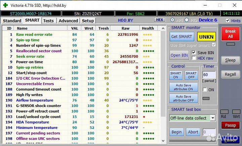Click the Rd indicator box
The width and height of the screenshot is (242, 146).
click(x=224, y=112)
